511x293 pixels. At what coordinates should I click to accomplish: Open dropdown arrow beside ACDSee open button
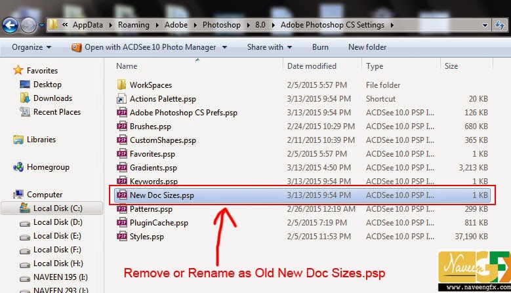pos(224,47)
